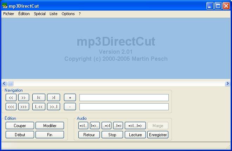This screenshot has height=151, width=232.
Task: Start playback with Lecture button
Action: coord(135,135)
